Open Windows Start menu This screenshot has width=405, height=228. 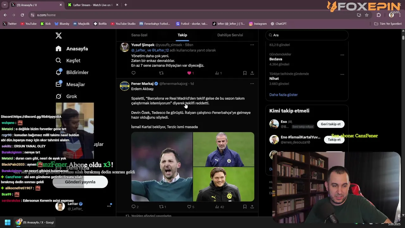[x=8, y=222]
